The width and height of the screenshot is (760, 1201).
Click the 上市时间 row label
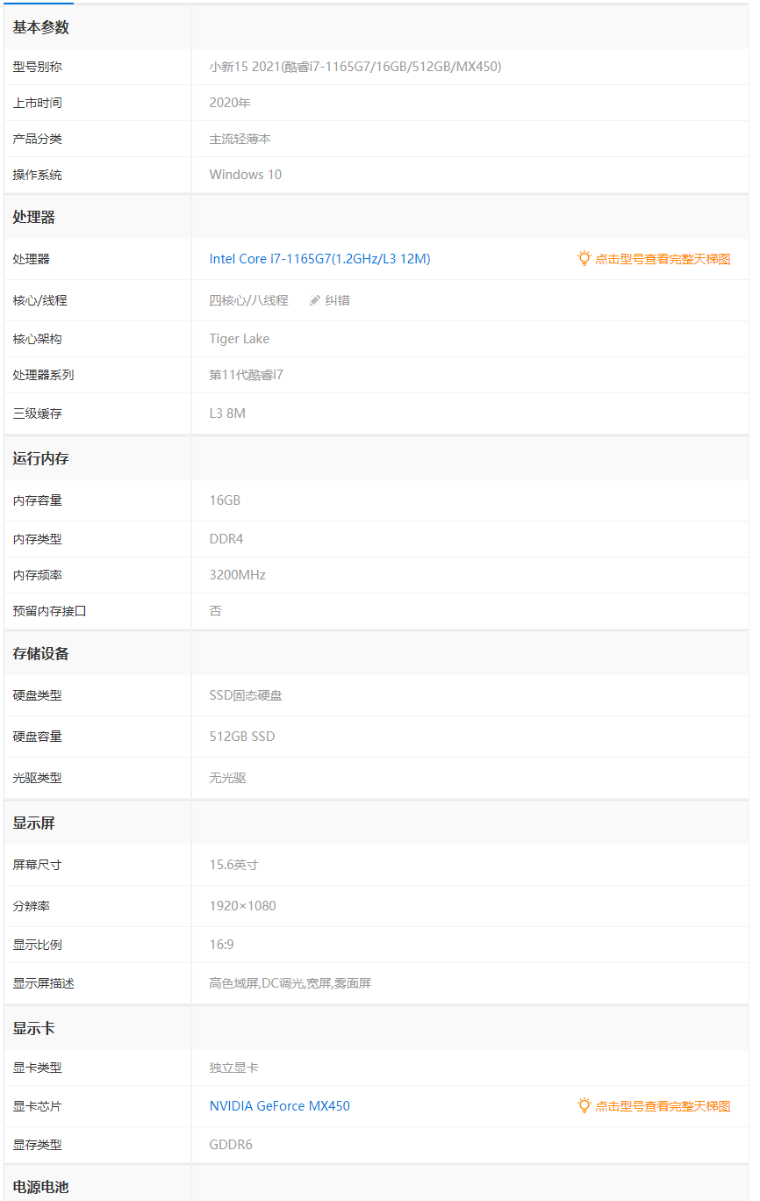37,103
